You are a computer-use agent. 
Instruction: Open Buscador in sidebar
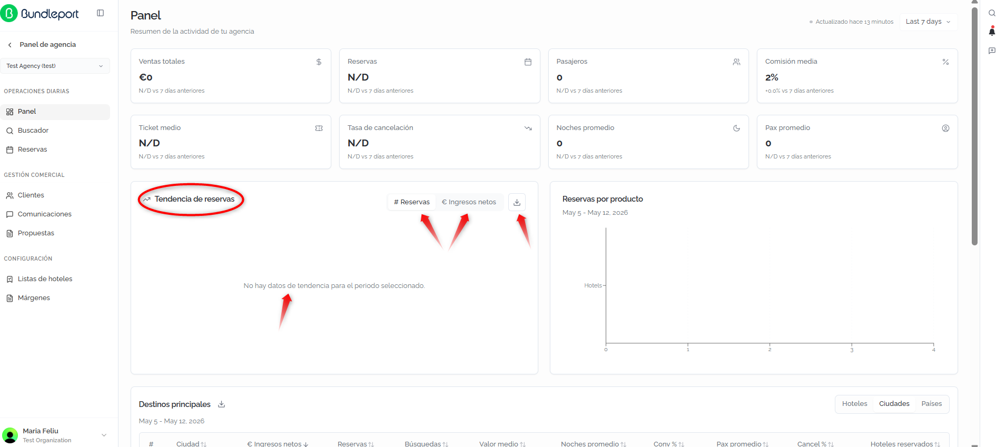click(55, 131)
